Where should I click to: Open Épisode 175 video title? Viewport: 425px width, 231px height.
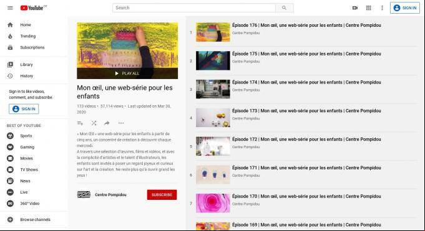tap(306, 54)
